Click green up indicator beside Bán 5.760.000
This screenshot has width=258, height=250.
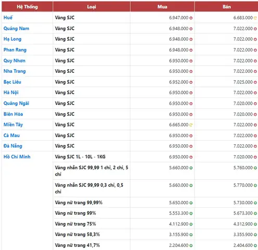click(255, 168)
